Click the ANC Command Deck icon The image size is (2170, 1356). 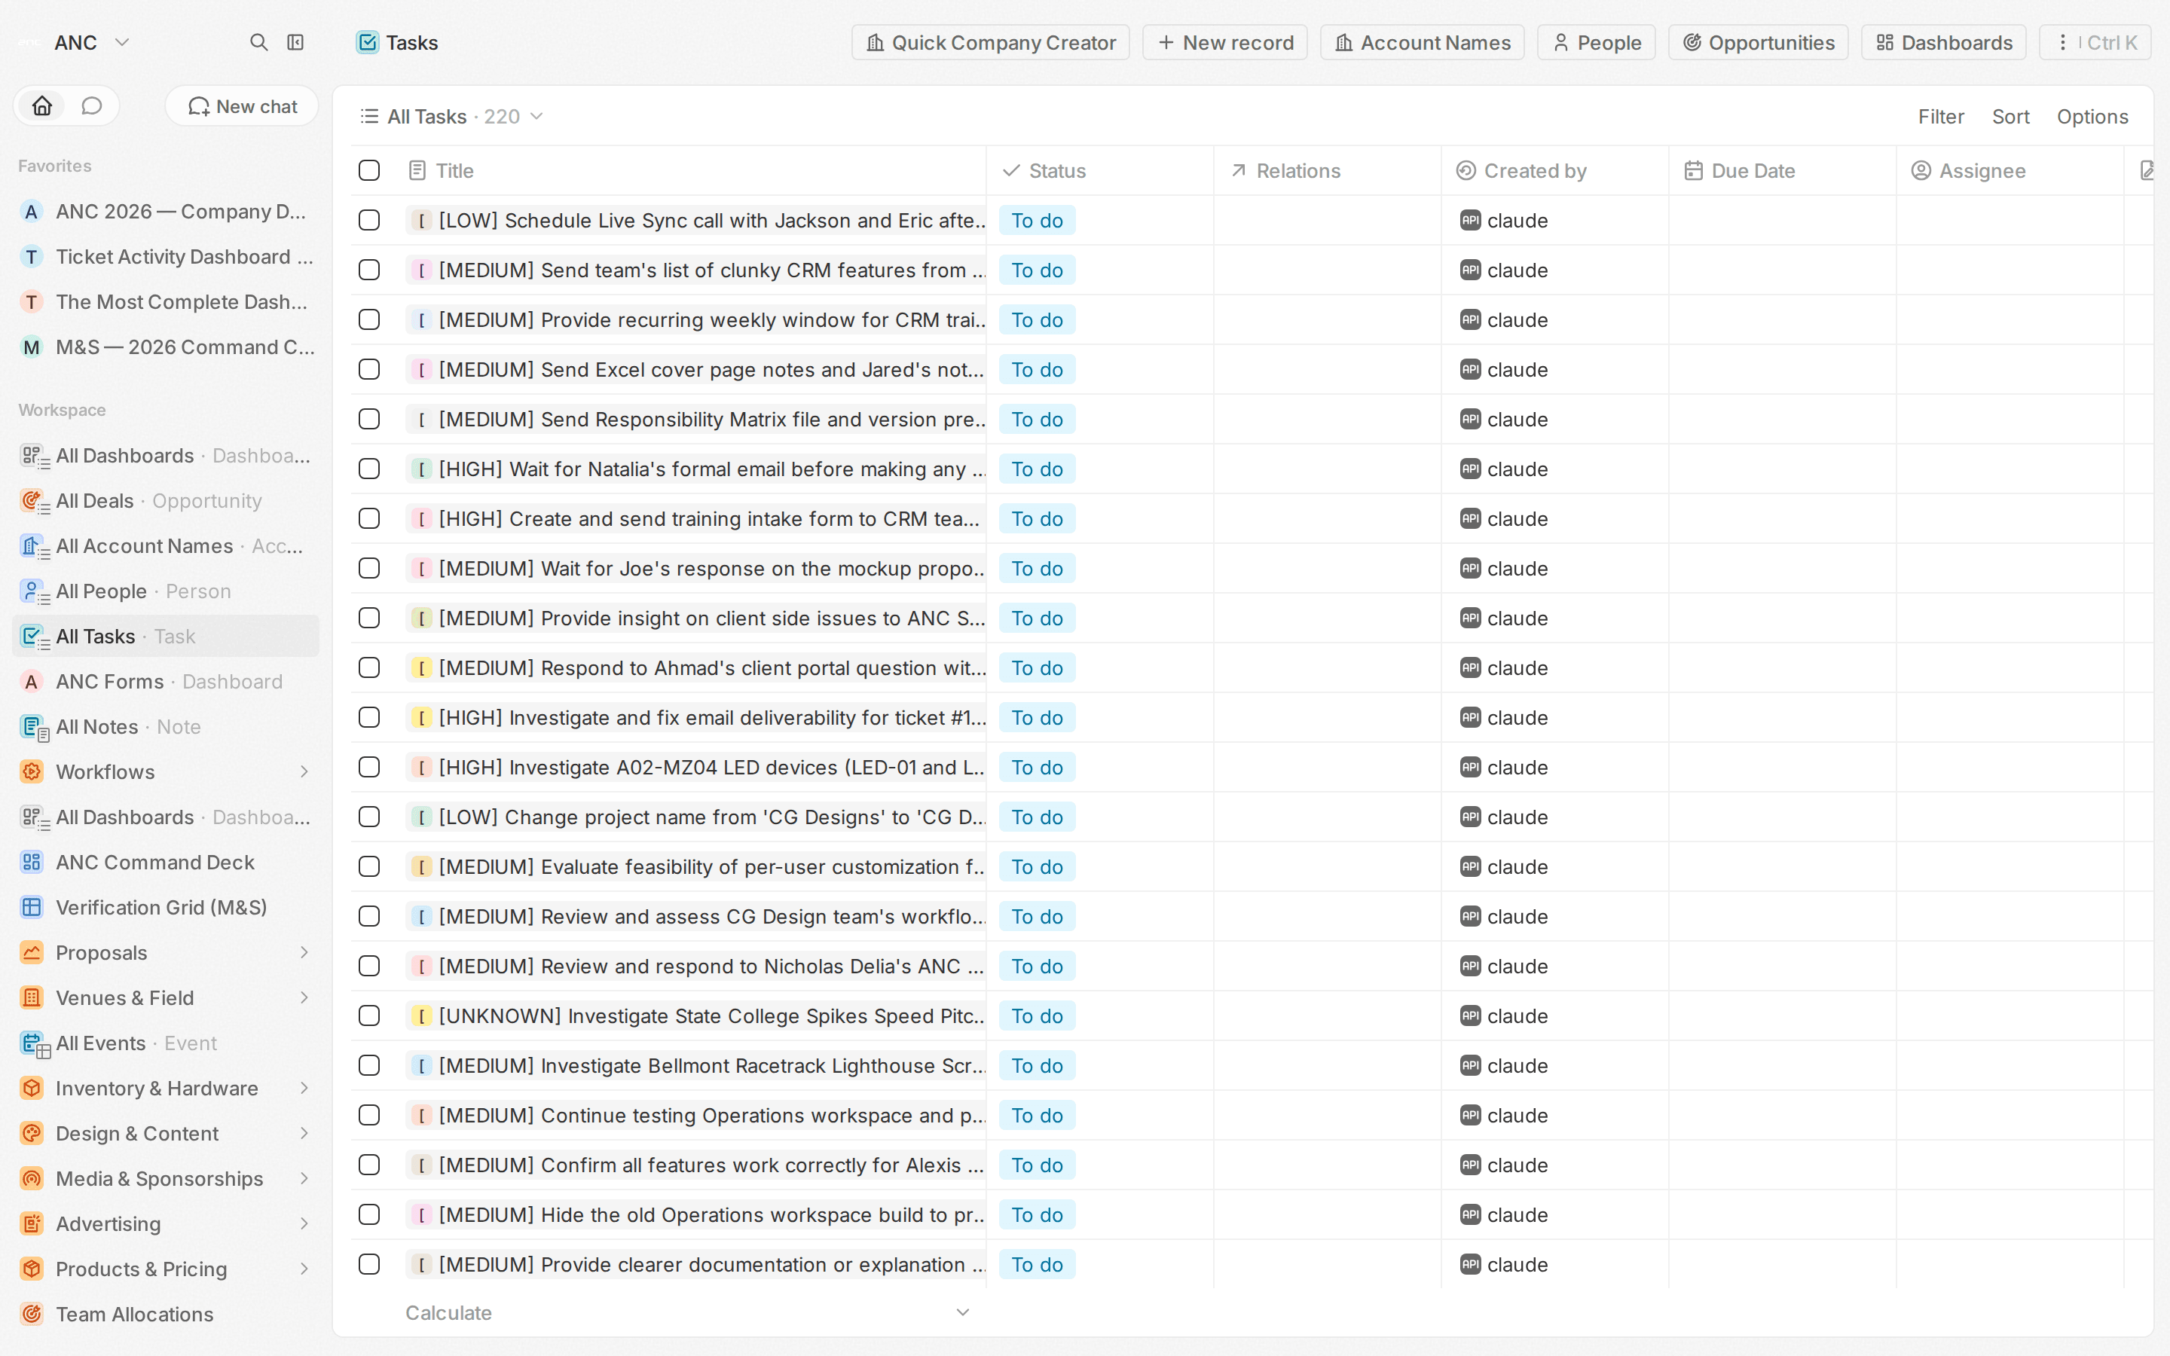point(32,863)
